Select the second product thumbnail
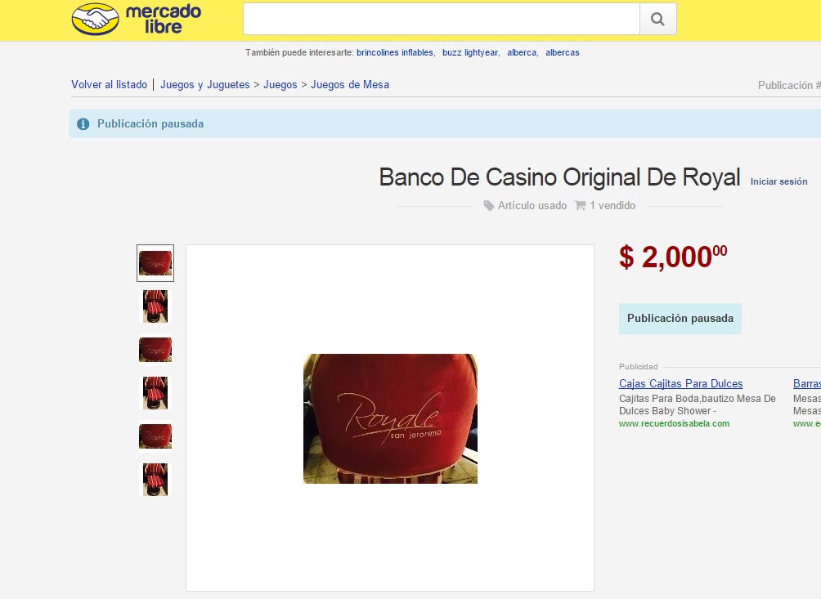The width and height of the screenshot is (821, 599). click(x=155, y=306)
